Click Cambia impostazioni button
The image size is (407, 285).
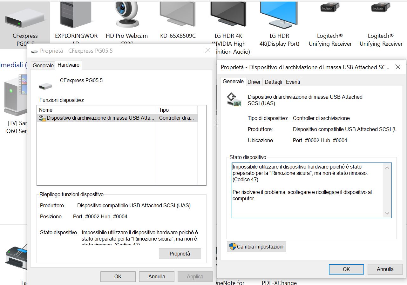pos(256,247)
